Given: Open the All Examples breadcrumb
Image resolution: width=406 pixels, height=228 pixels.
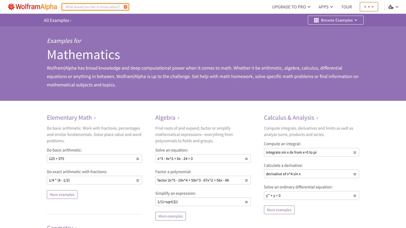Looking at the screenshot, I should [57, 20].
